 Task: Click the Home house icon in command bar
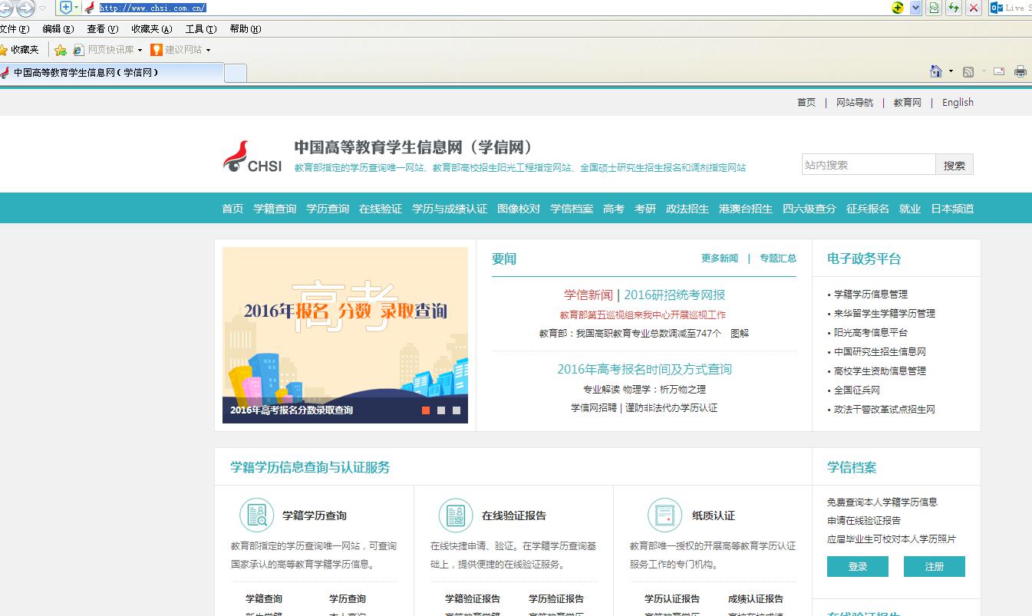click(936, 71)
